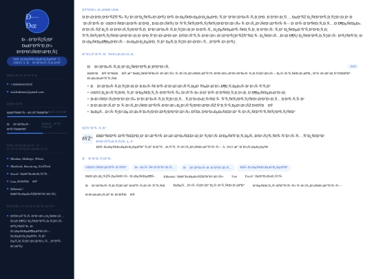372x279 pixels.
Task: Click the blue subtitle under the education heading
Action: click(x=114, y=141)
